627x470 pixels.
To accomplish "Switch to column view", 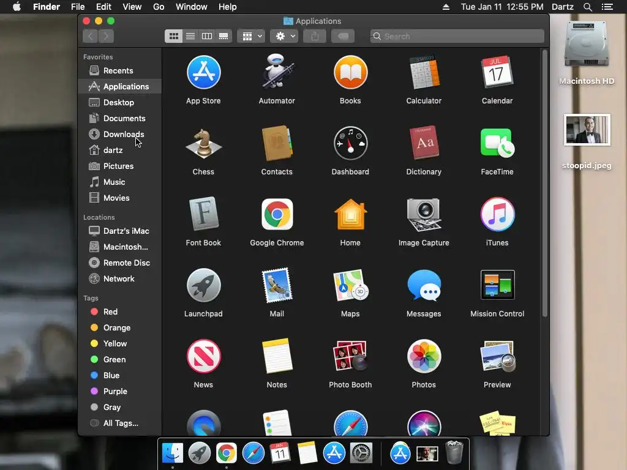I will click(207, 36).
